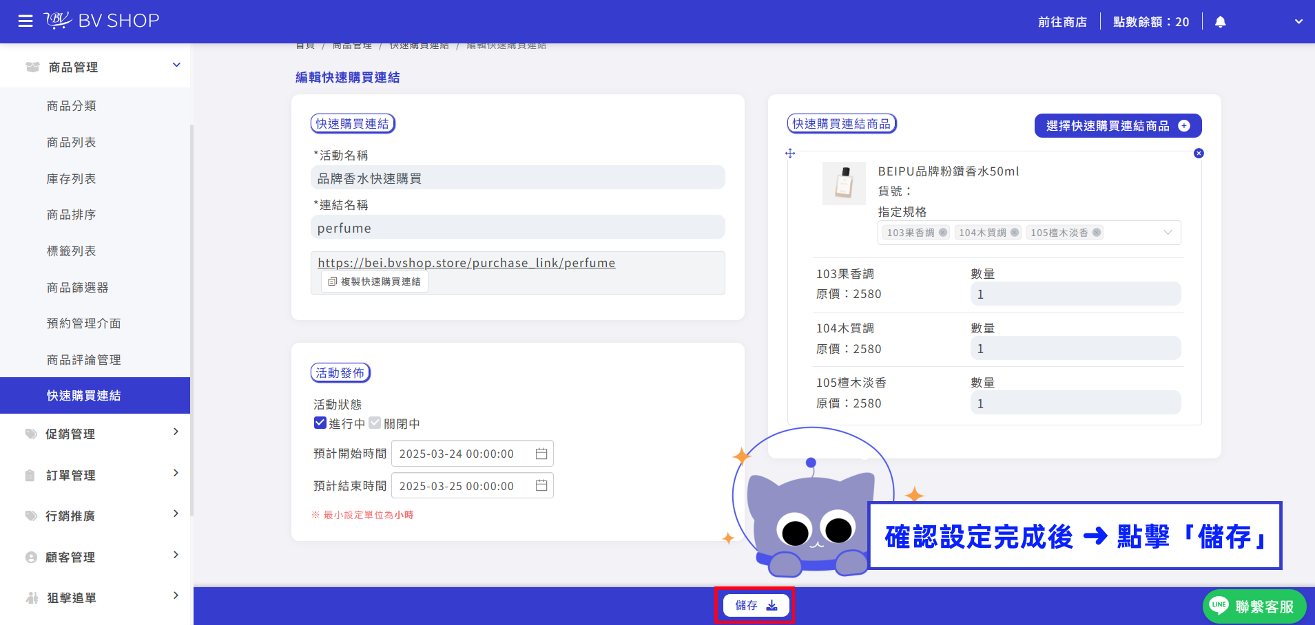The width and height of the screenshot is (1315, 625).
Task: Click quantity field for 104木質調
Action: pos(1075,348)
